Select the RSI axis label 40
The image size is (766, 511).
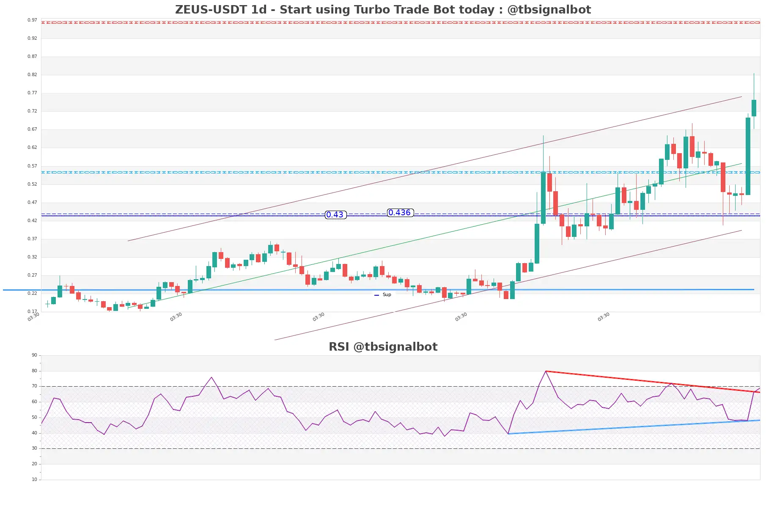click(34, 433)
